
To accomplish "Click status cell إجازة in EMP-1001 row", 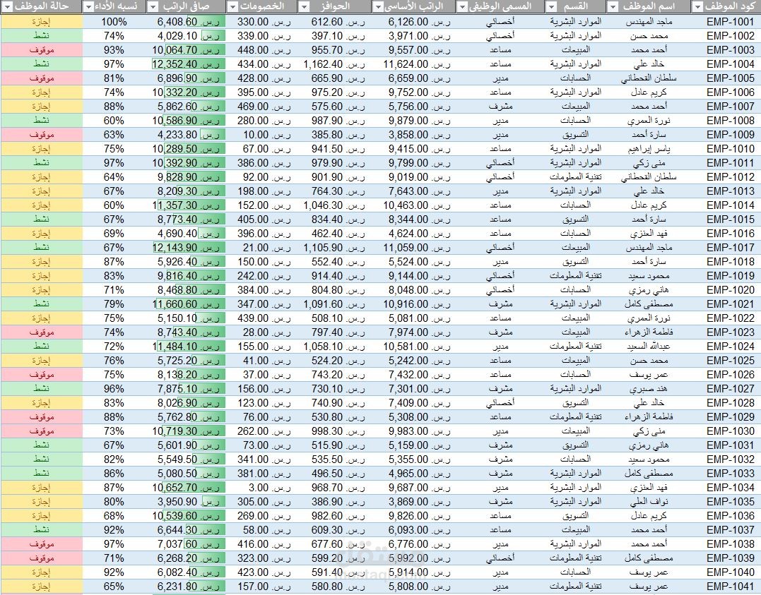I will pos(41,22).
